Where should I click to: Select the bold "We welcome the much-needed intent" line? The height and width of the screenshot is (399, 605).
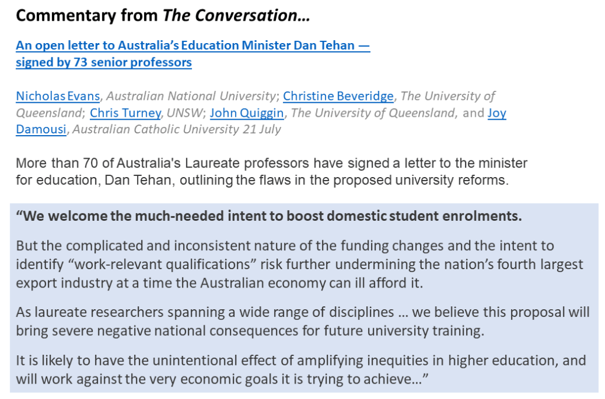(269, 216)
